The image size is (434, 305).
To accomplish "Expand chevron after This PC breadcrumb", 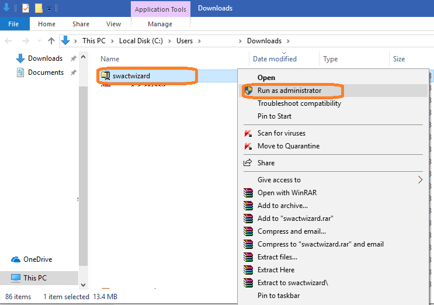I will click(112, 41).
